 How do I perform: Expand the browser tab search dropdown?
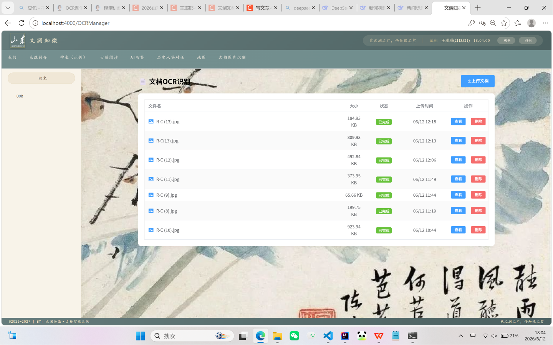(8, 8)
